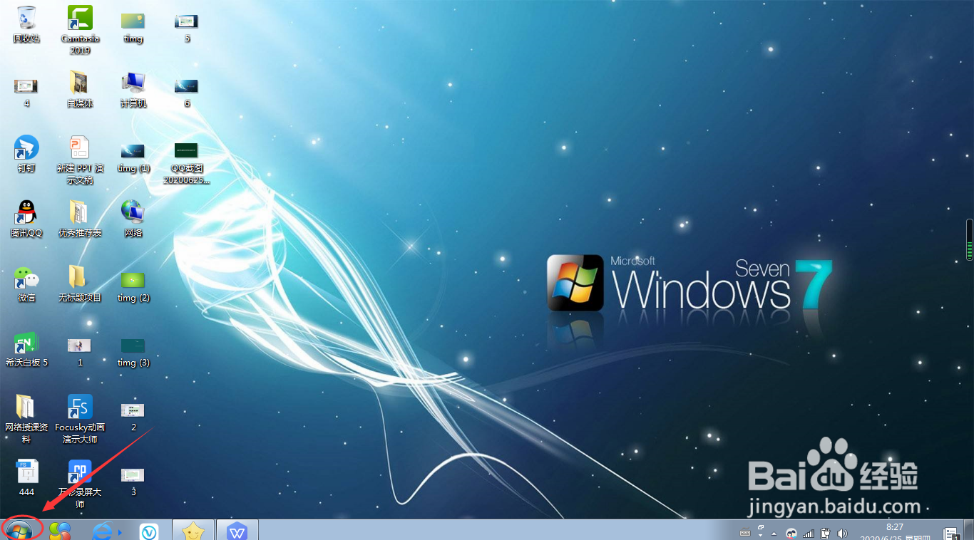Show hidden tray icons
Screen dimensions: 974x540
click(774, 533)
